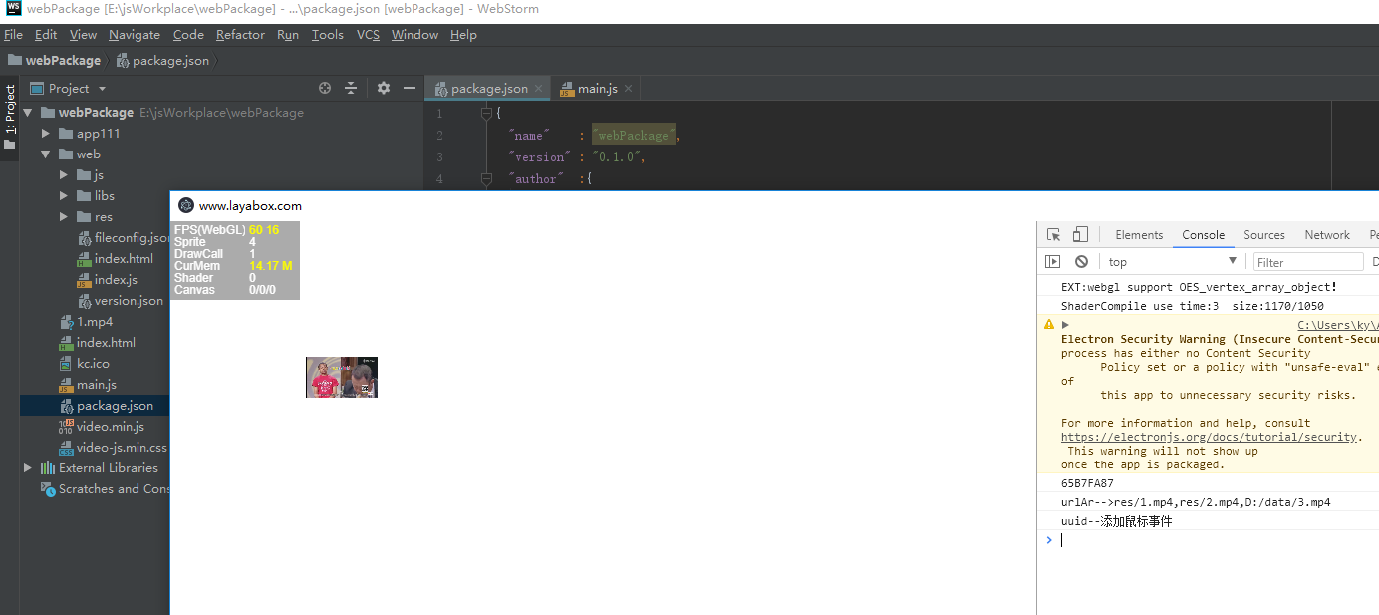Close the package.json editor tab
The image size is (1379, 615).
pyautogui.click(x=539, y=89)
